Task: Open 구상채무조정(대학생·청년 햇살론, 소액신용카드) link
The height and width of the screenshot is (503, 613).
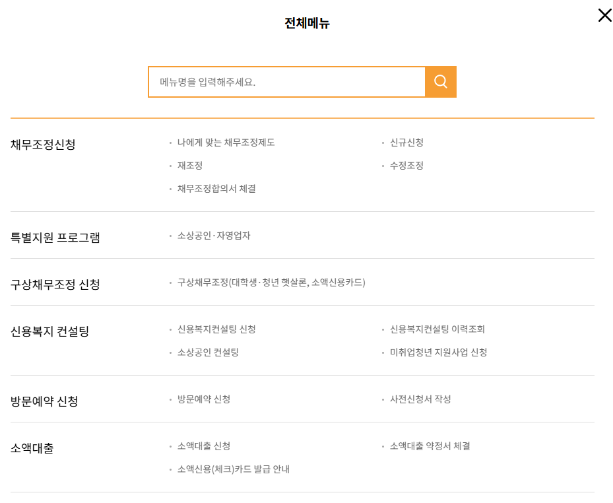Action: [x=271, y=283]
